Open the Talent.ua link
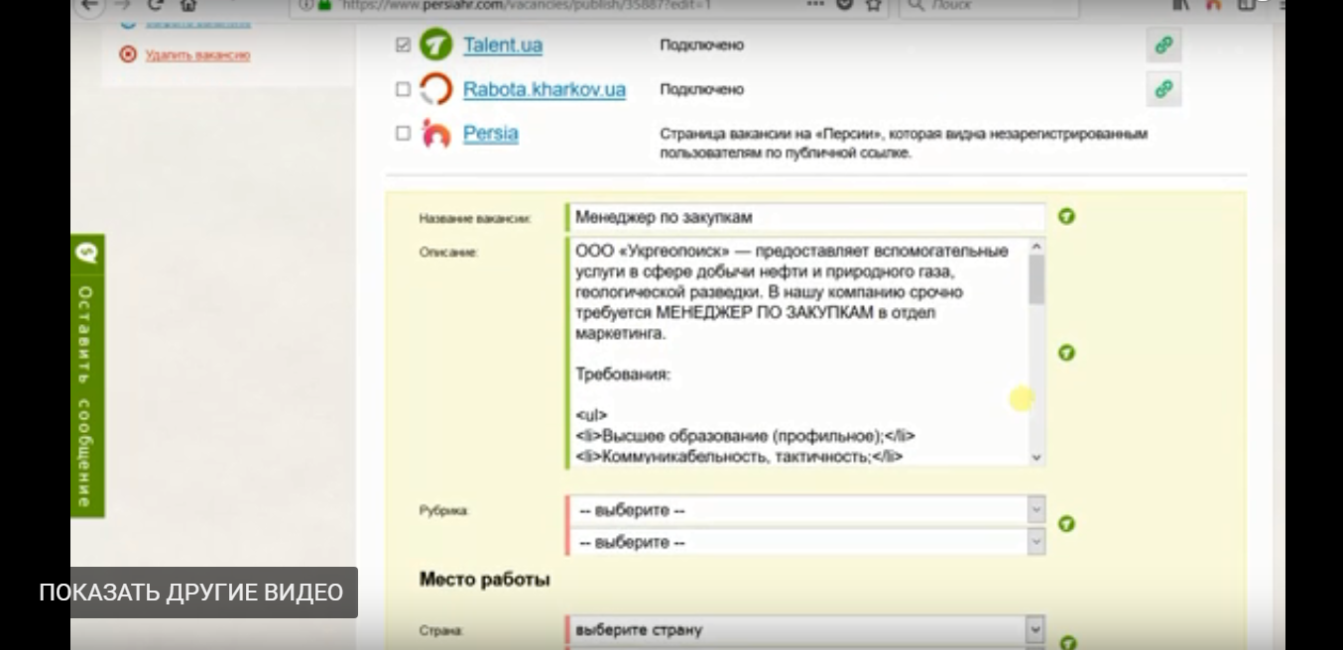Viewport: 1343px width, 650px height. (503, 46)
